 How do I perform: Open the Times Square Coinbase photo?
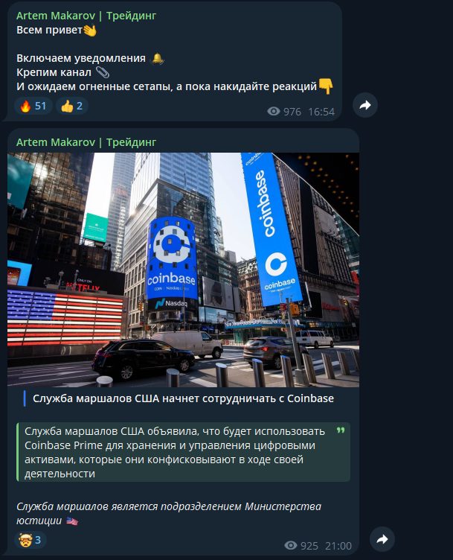tap(183, 270)
